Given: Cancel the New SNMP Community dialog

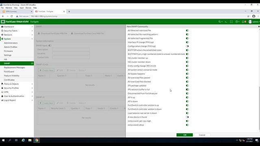Looking at the screenshot, I should click(202, 135).
